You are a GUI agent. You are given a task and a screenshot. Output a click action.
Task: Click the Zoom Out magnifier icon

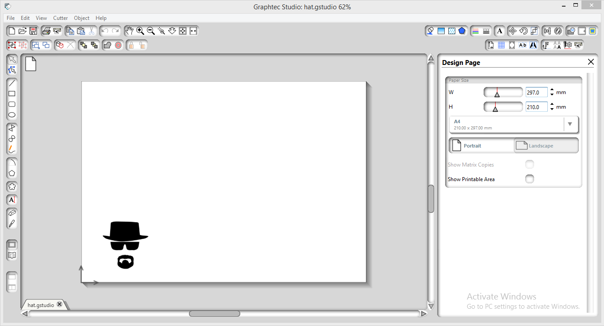151,31
